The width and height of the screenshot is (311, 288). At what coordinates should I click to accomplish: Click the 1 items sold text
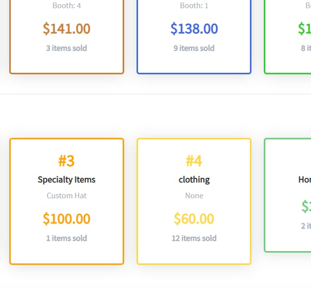[x=67, y=238]
